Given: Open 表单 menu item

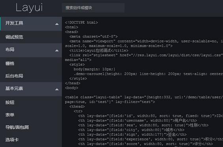Looking at the screenshot, I should [x=31, y=115].
